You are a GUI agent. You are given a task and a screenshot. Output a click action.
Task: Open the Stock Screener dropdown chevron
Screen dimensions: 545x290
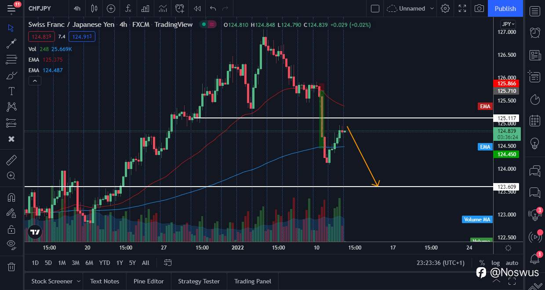click(80, 281)
